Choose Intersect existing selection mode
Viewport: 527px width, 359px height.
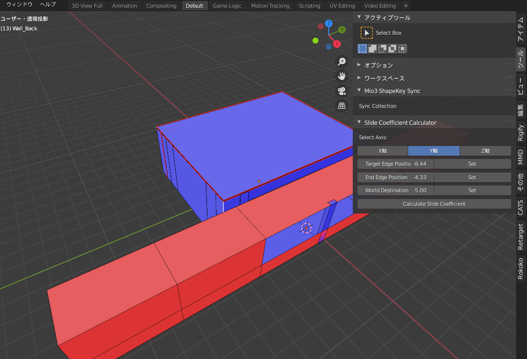402,49
